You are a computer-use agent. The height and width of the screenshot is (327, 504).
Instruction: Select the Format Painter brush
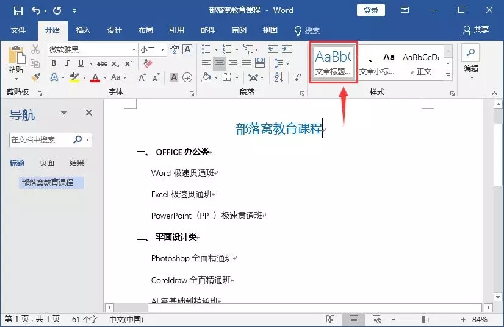(35, 77)
